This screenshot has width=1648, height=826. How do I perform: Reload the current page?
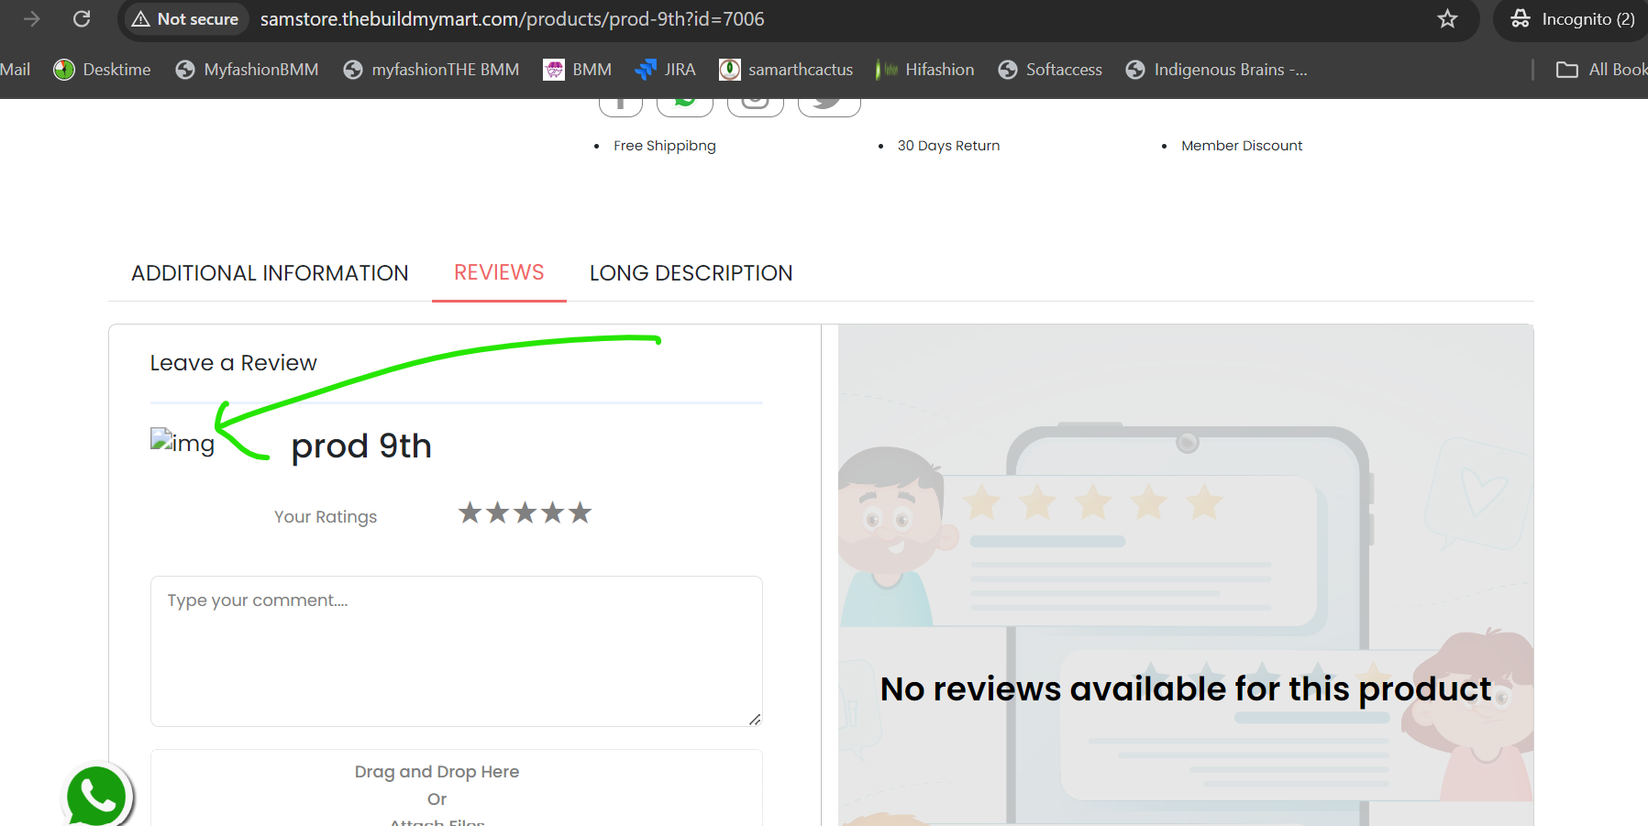[82, 19]
